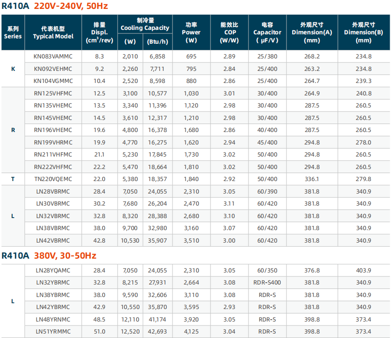Viewport: 391px width, 338px height.
Task: Select displacement value 21.1
Action: point(99,155)
